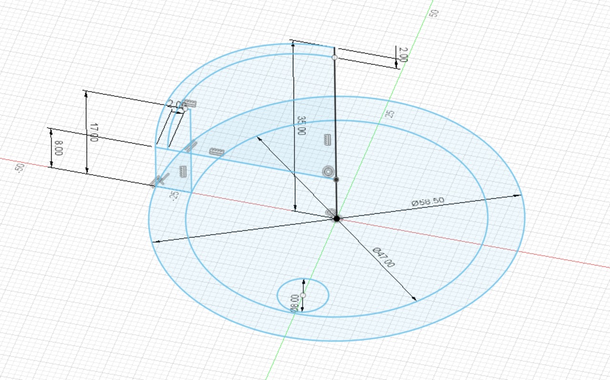Click the black origin point of the sketch

click(336, 218)
